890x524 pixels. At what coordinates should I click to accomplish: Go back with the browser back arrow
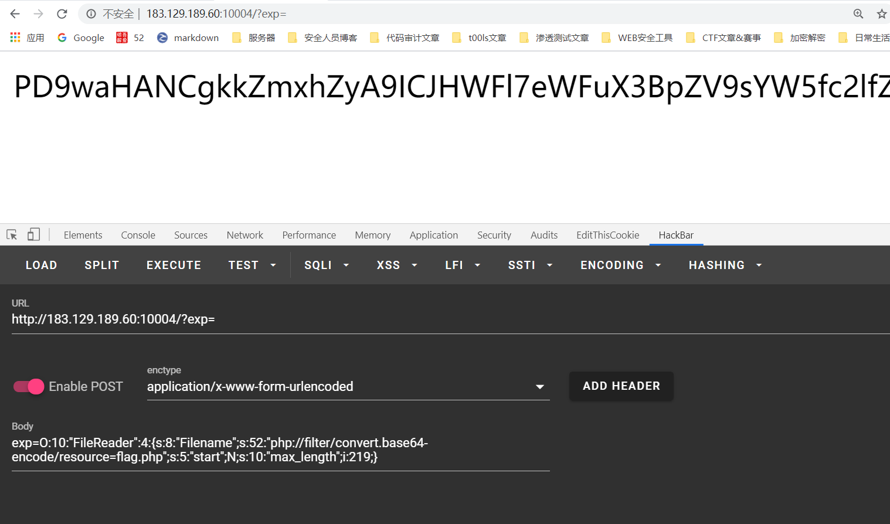tap(15, 13)
